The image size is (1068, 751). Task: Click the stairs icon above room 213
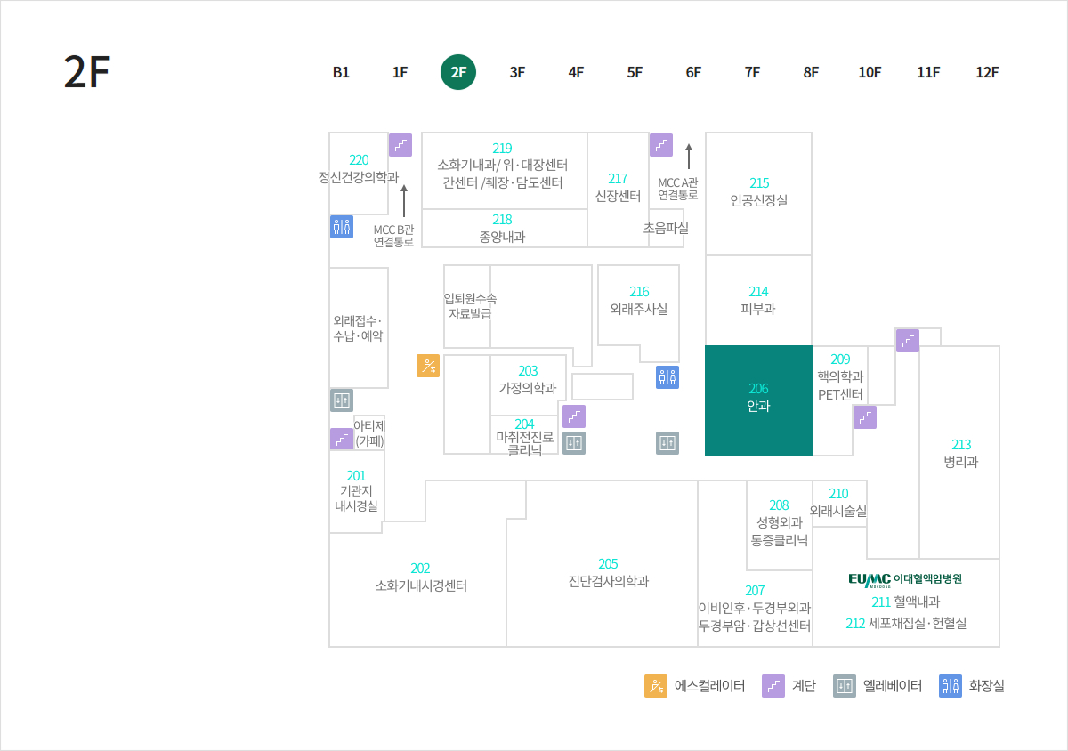(x=908, y=341)
